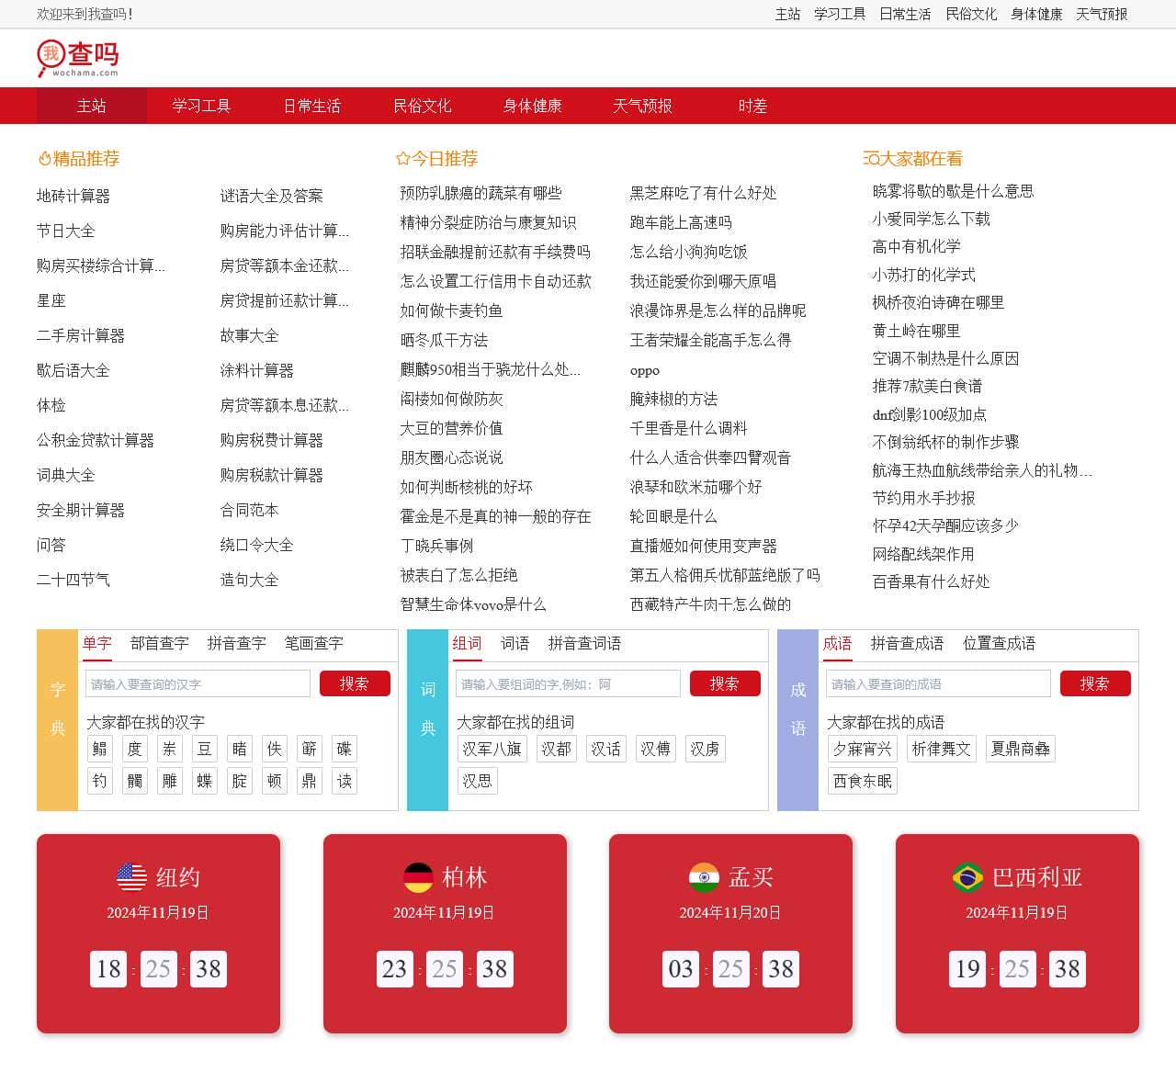Click the 夏鼎商彝 idiom chip

1021,749
